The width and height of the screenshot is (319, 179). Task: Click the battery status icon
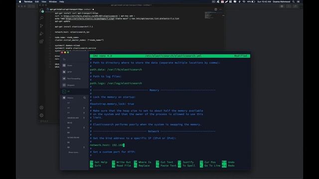tap(253, 1)
